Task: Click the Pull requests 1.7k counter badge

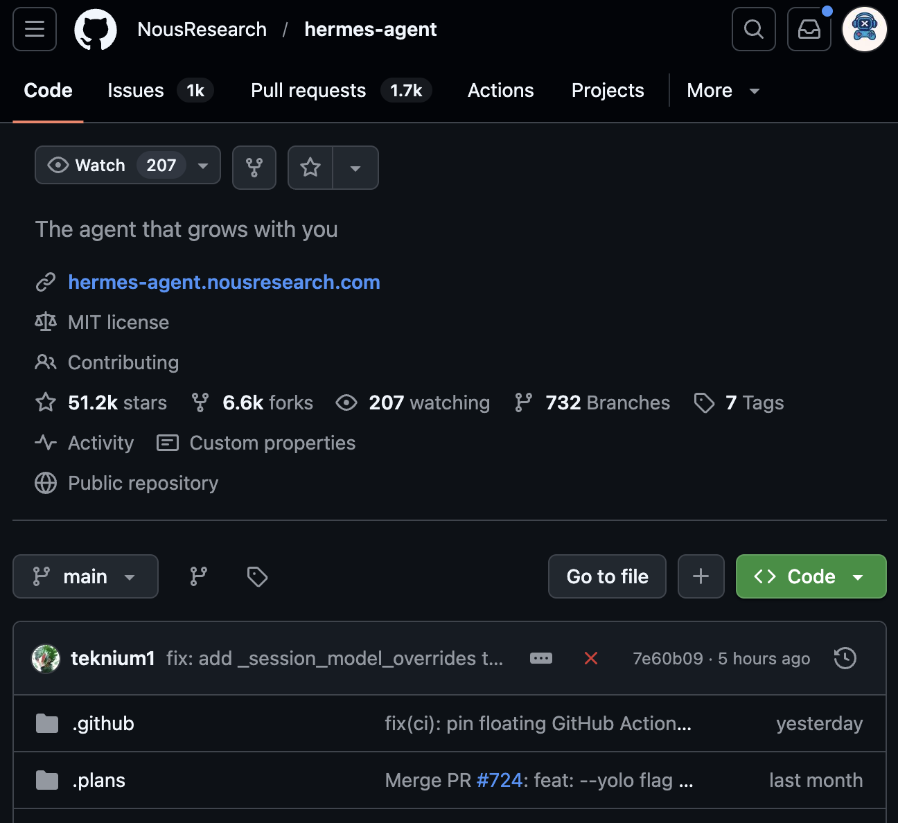Action: pos(406,90)
